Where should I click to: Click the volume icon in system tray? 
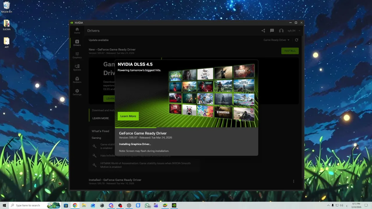tap(341, 205)
